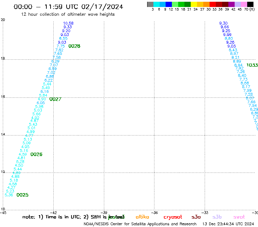The height and width of the screenshot is (227, 258).
Task: Click the green time label 0026
Action: click(36, 154)
